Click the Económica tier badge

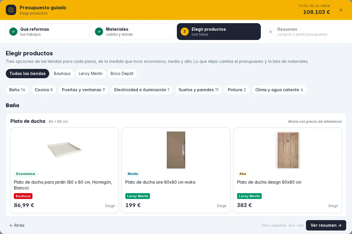(x=25, y=174)
